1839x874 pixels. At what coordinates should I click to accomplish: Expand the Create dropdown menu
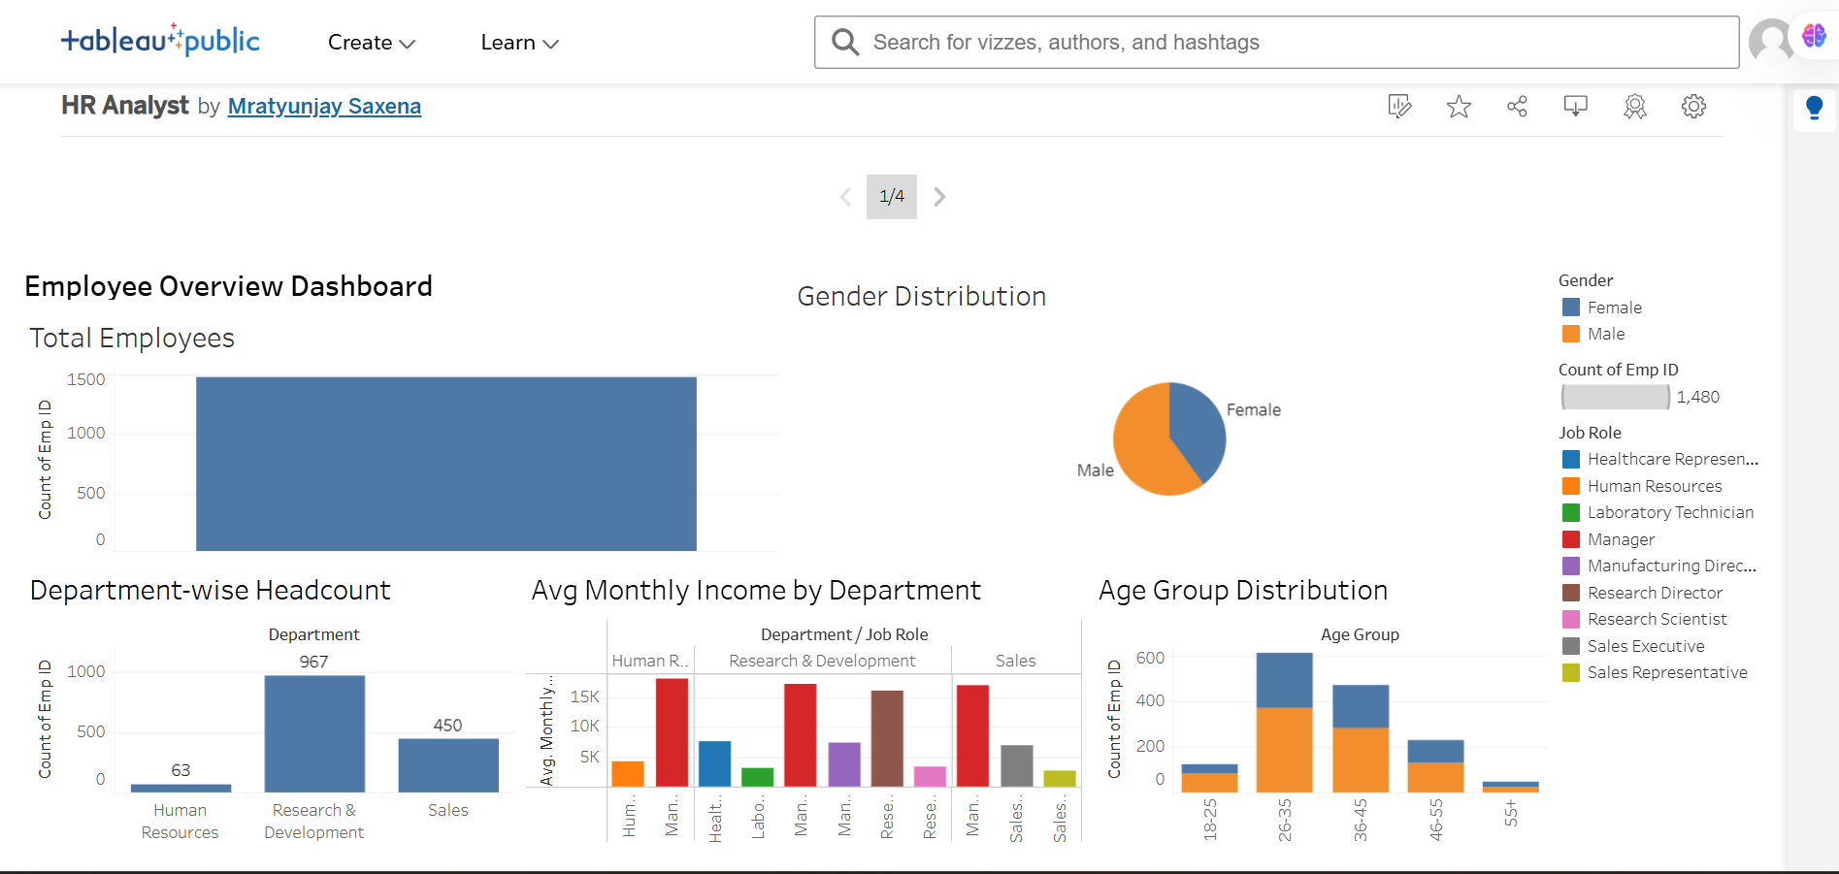point(372,43)
